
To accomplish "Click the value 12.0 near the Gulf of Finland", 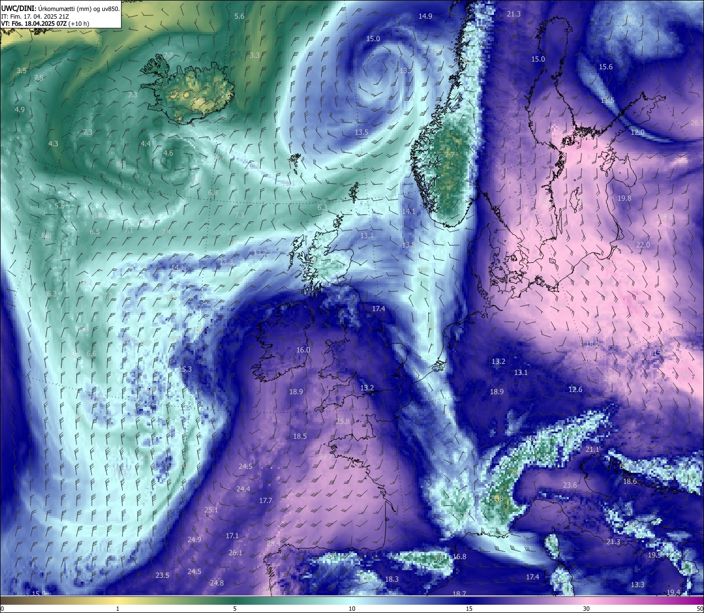I will tap(637, 132).
